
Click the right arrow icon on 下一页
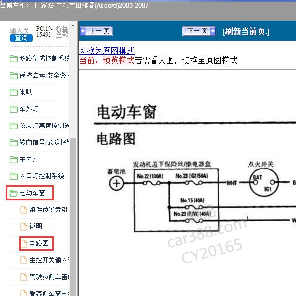(212, 31)
